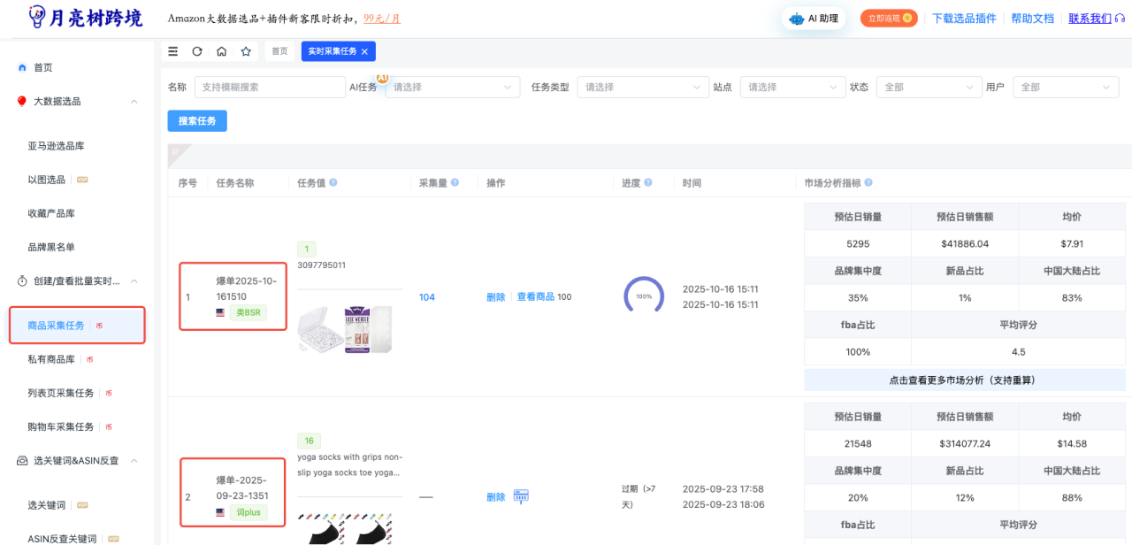Select 亚马逊选品库 in the sidebar

click(56, 146)
